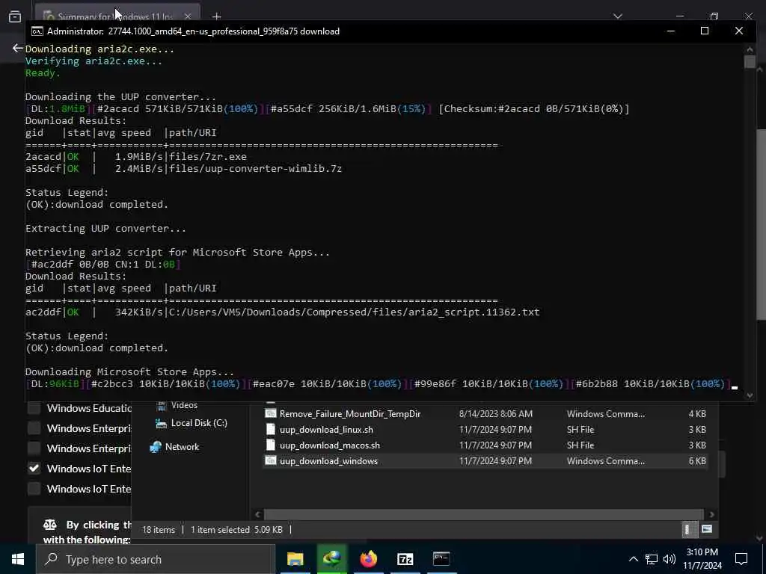This screenshot has width=766, height=574.
Task: Click the console vertical scrollbar thumb
Action: (750, 61)
